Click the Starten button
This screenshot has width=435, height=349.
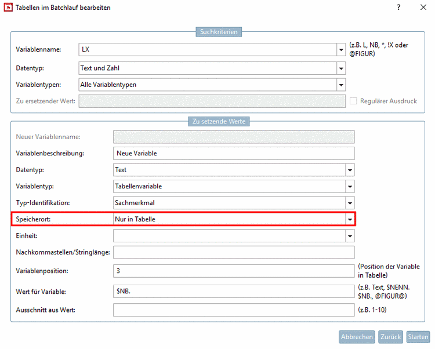(418, 337)
